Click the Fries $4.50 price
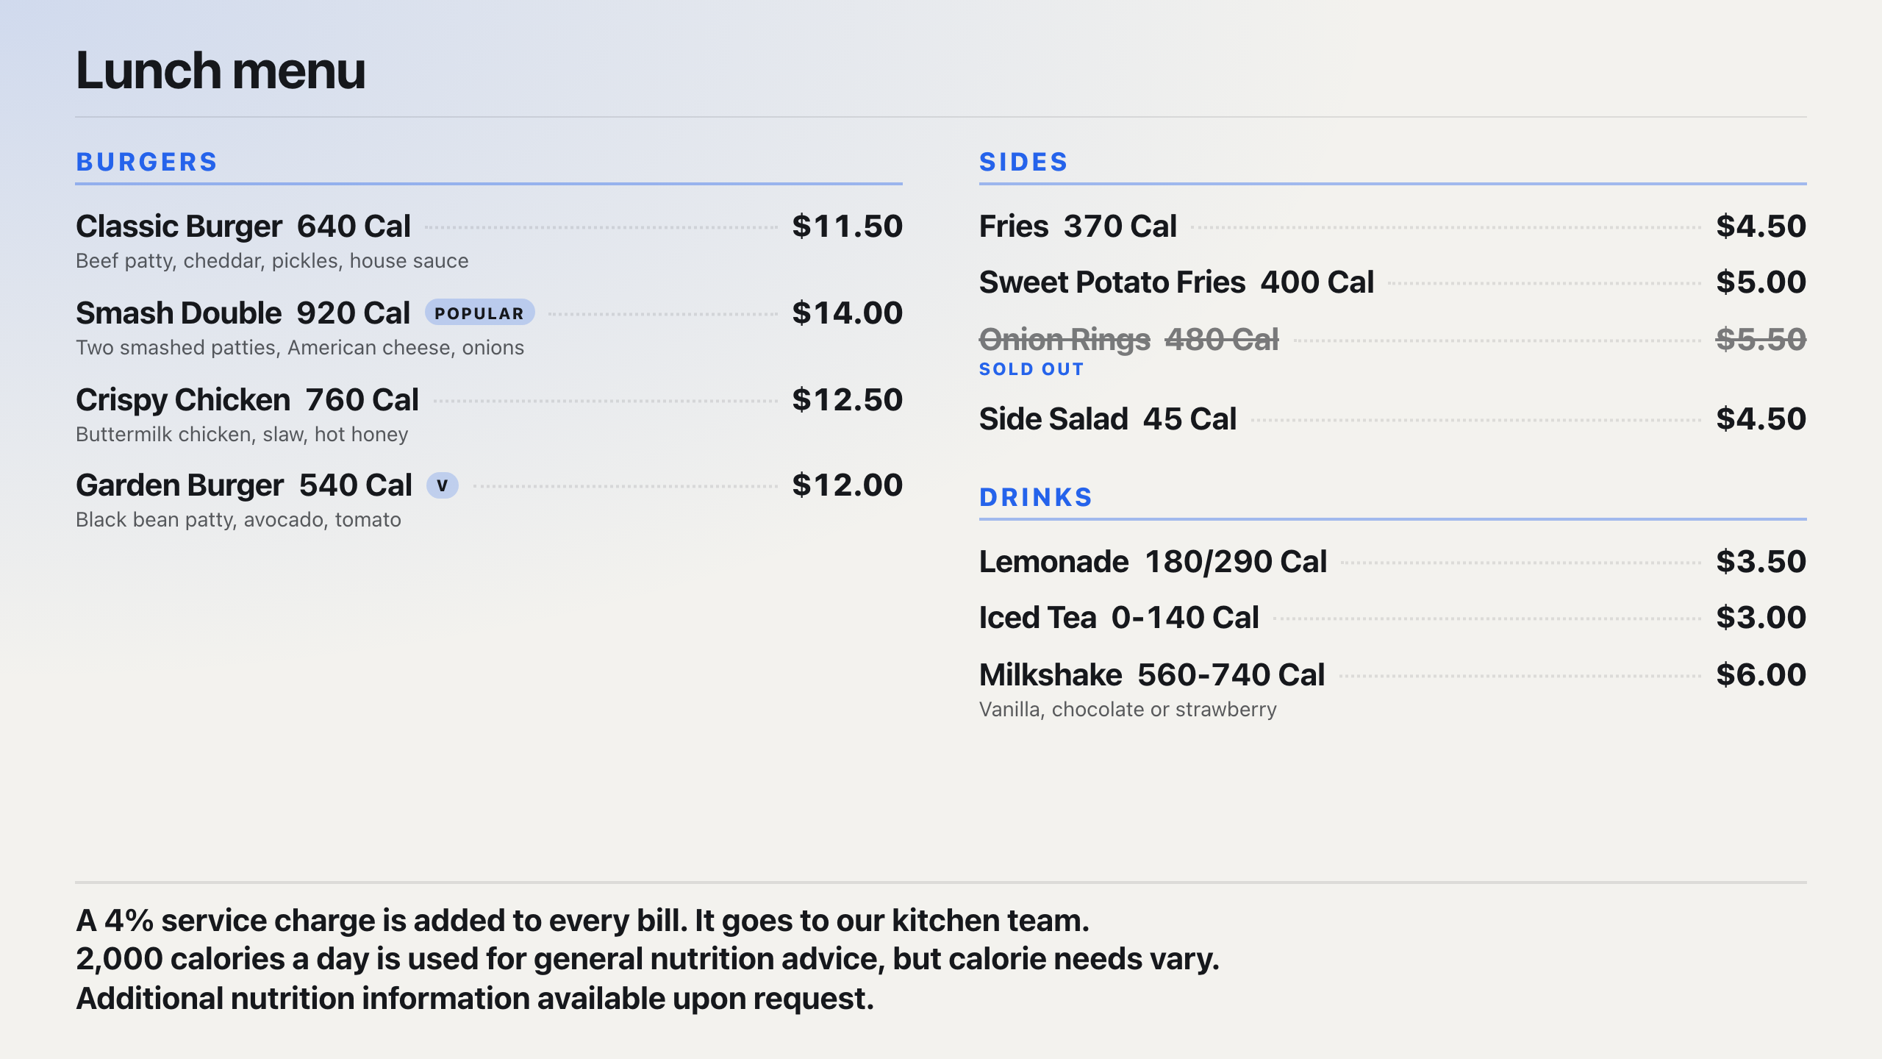 click(x=1761, y=227)
